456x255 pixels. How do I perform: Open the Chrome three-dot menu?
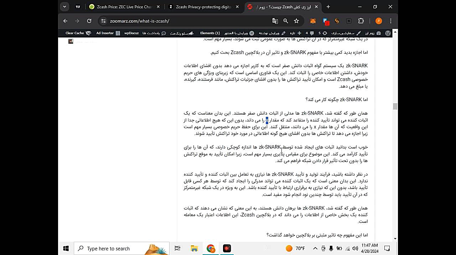tap(391, 21)
